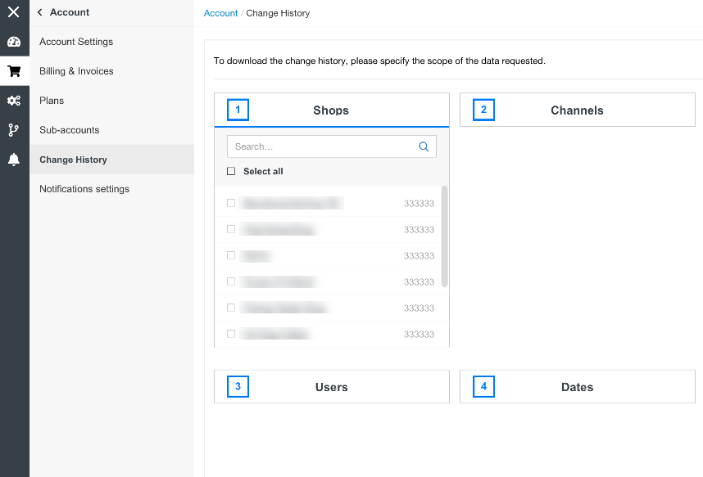Open the shopping cart icon in sidebar
This screenshot has height=477, width=703.
click(x=15, y=70)
